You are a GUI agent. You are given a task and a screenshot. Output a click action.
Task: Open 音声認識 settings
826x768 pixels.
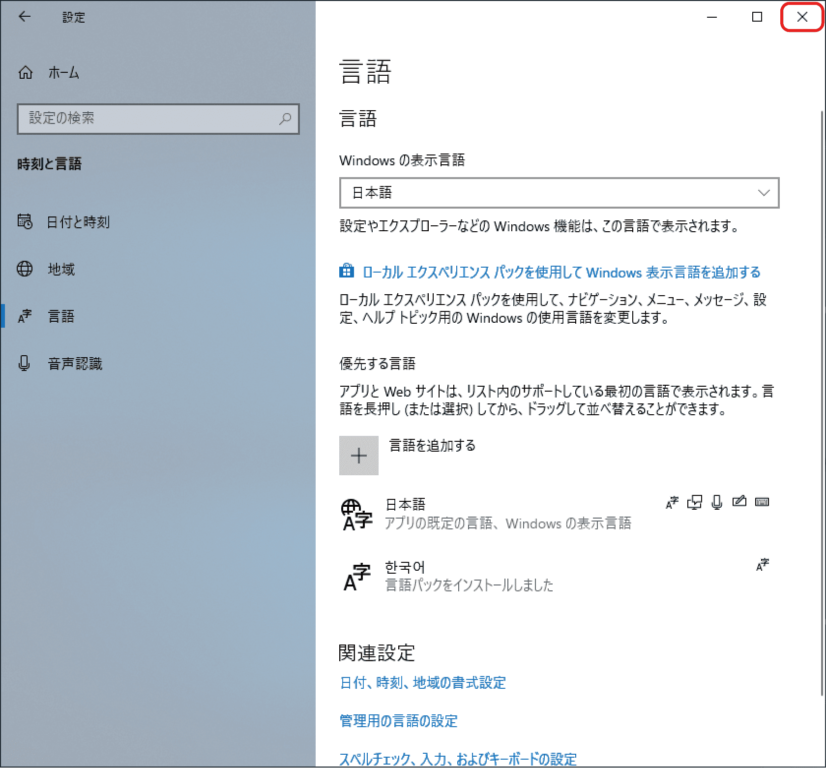[x=60, y=363]
